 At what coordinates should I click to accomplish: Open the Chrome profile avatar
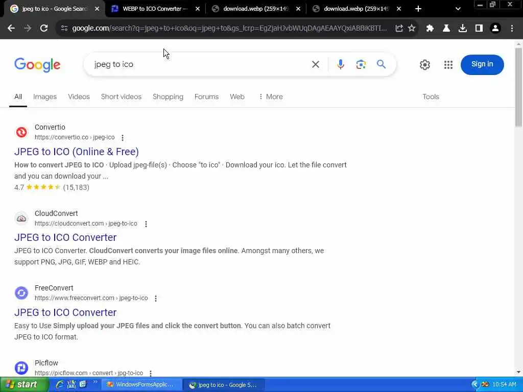tap(495, 29)
